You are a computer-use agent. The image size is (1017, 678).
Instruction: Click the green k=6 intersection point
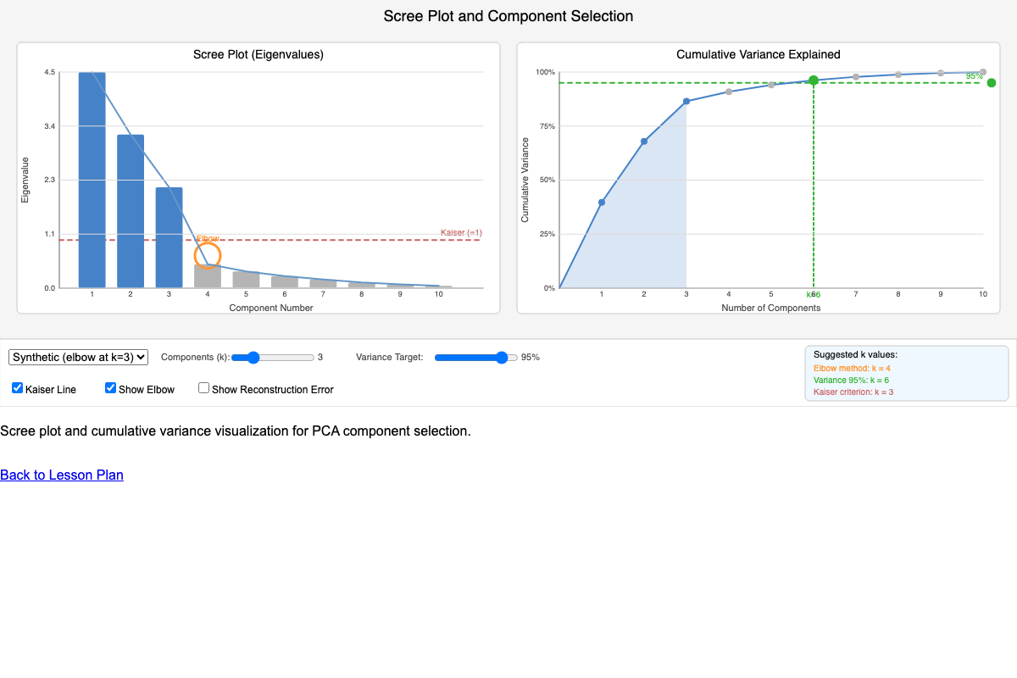click(x=814, y=81)
